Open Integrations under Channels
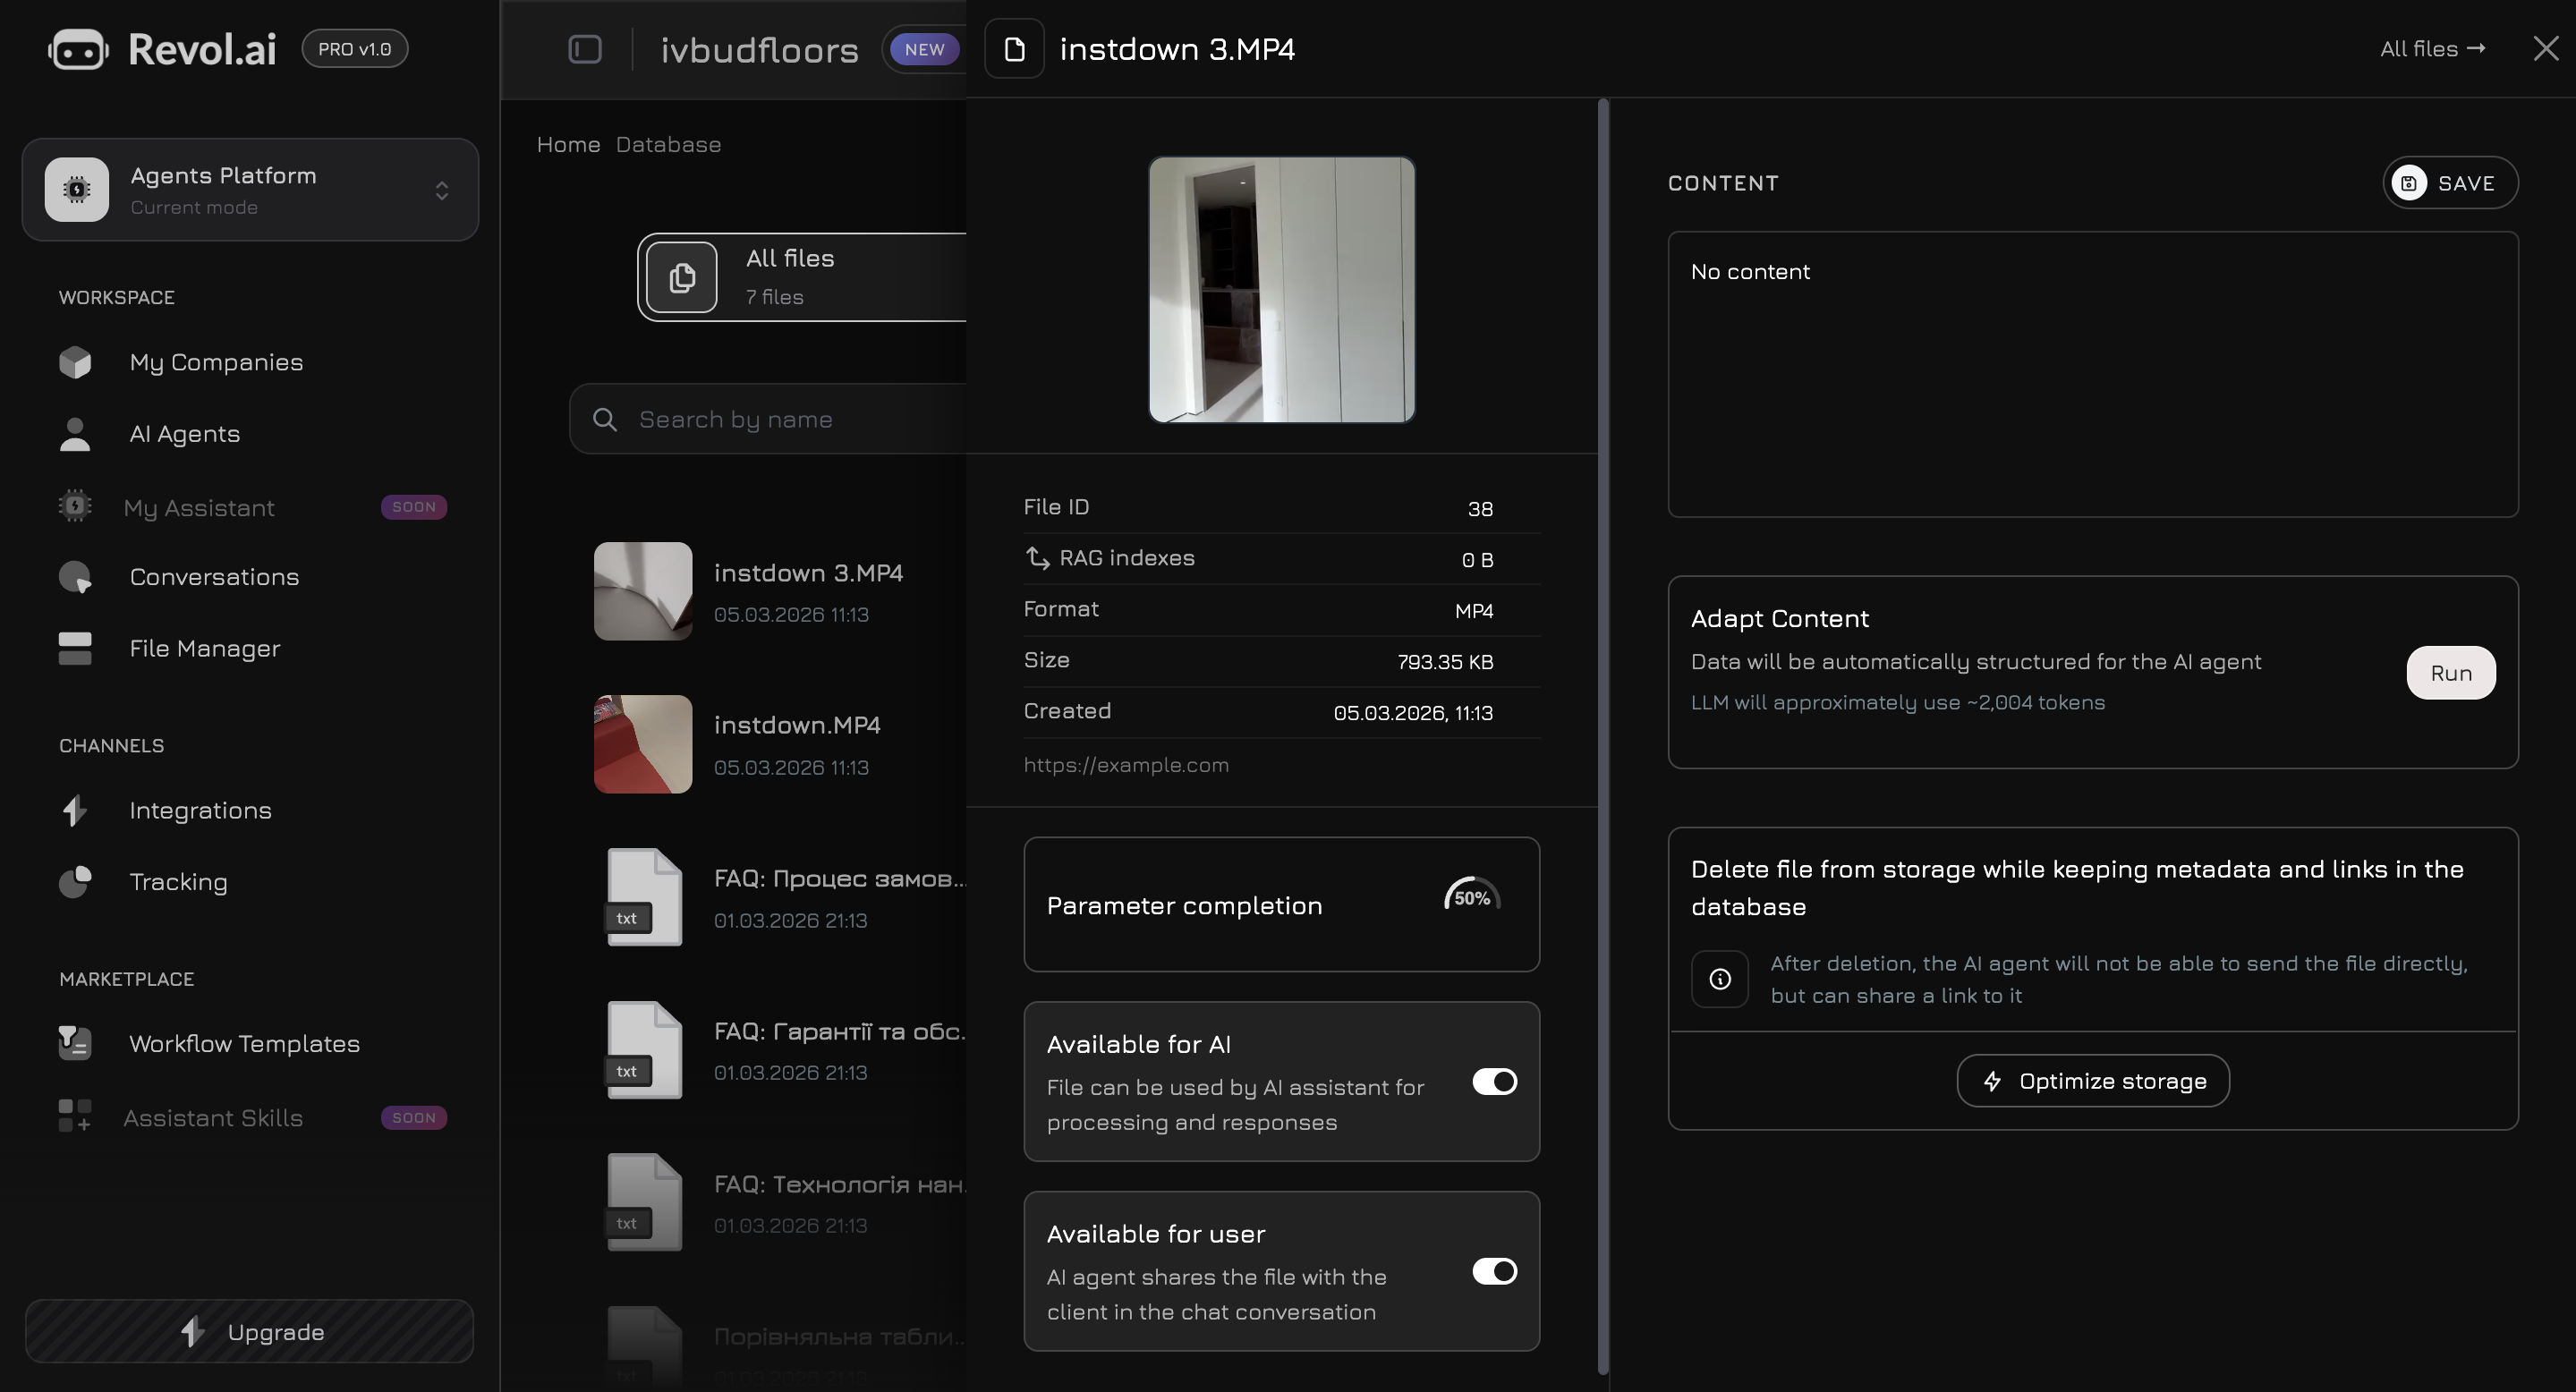 (x=200, y=810)
